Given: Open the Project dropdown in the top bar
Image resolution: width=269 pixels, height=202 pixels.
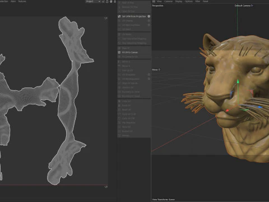Looking at the screenshot, I should (x=93, y=2).
